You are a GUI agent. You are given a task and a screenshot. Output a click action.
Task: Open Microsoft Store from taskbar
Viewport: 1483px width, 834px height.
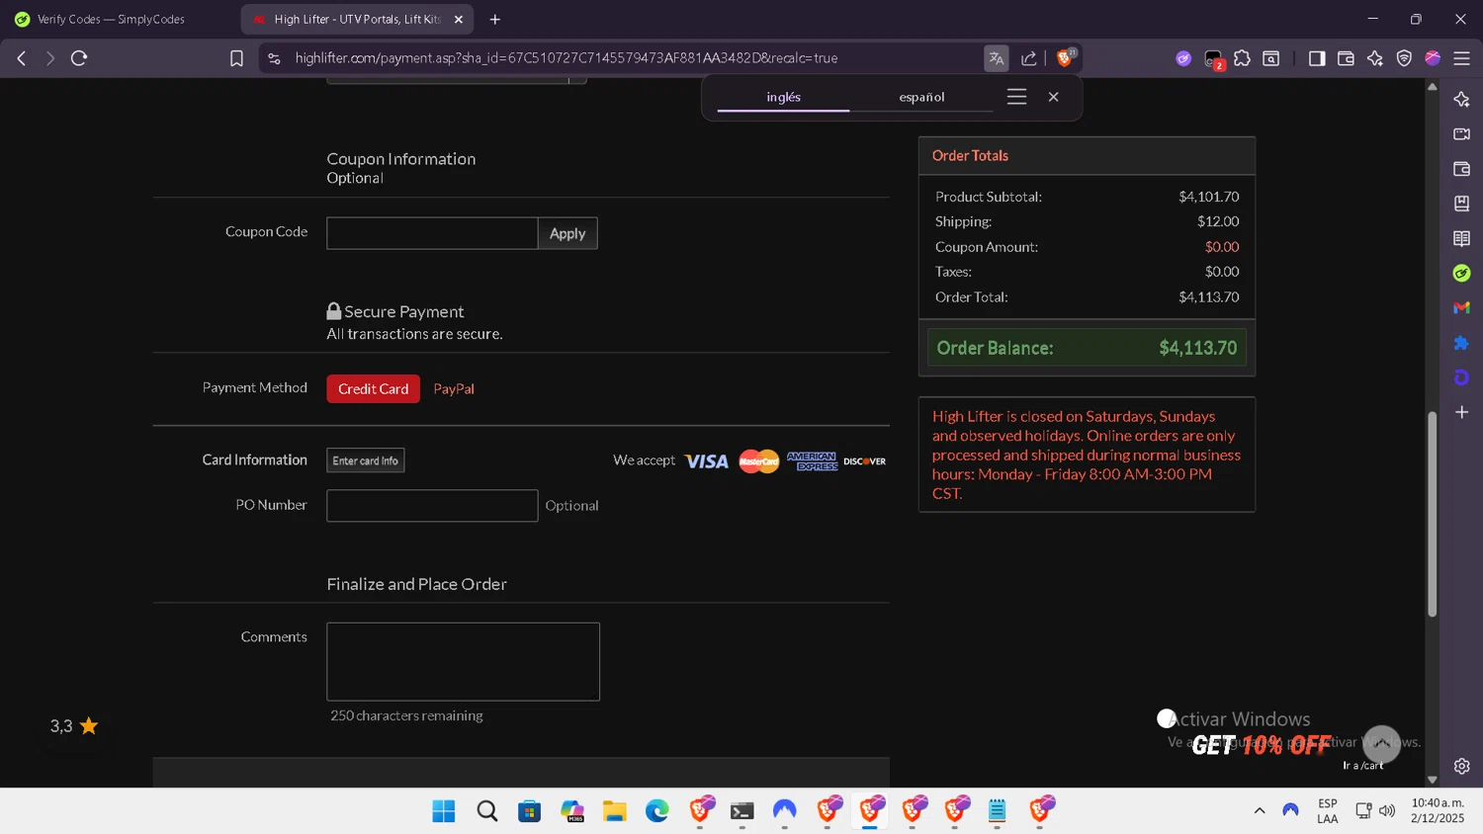[x=530, y=811]
